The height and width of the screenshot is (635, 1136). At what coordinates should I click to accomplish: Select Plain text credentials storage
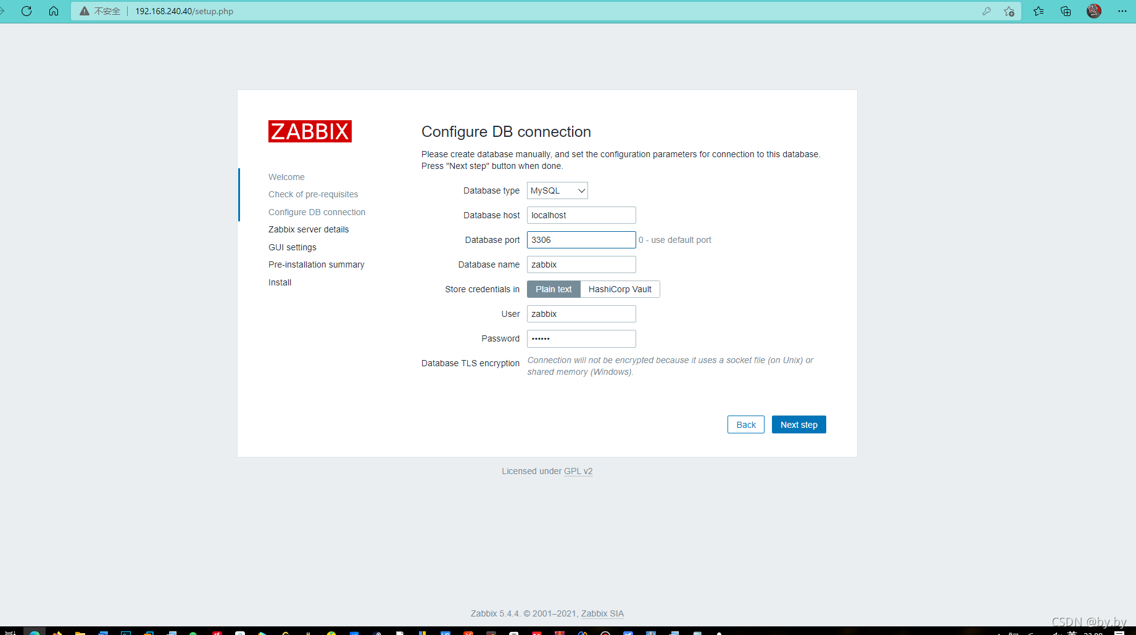click(x=553, y=289)
